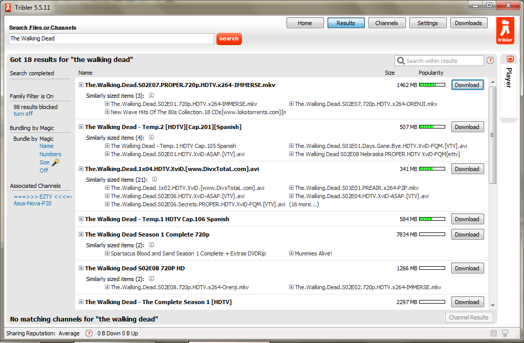Show the (16 more...) similar items

click(x=304, y=204)
